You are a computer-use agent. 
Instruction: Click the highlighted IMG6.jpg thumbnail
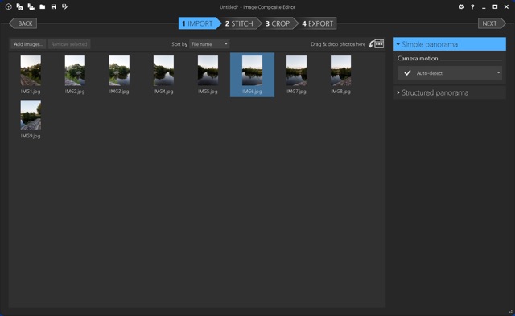[252, 75]
